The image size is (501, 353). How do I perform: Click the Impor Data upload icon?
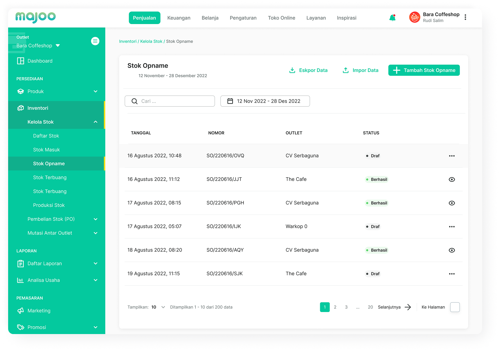(x=346, y=70)
